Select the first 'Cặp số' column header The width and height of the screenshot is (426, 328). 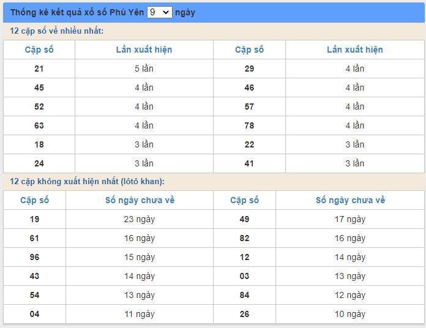tap(39, 50)
